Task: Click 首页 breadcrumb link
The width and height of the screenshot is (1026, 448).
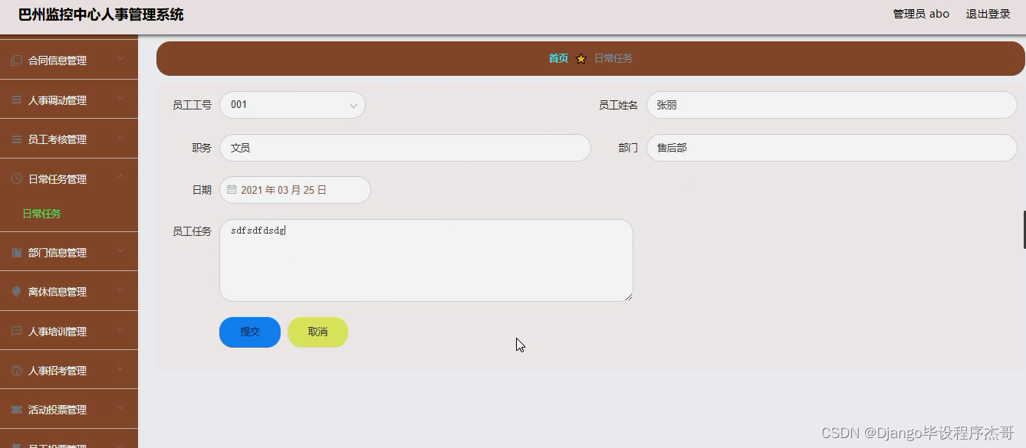Action: (558, 58)
